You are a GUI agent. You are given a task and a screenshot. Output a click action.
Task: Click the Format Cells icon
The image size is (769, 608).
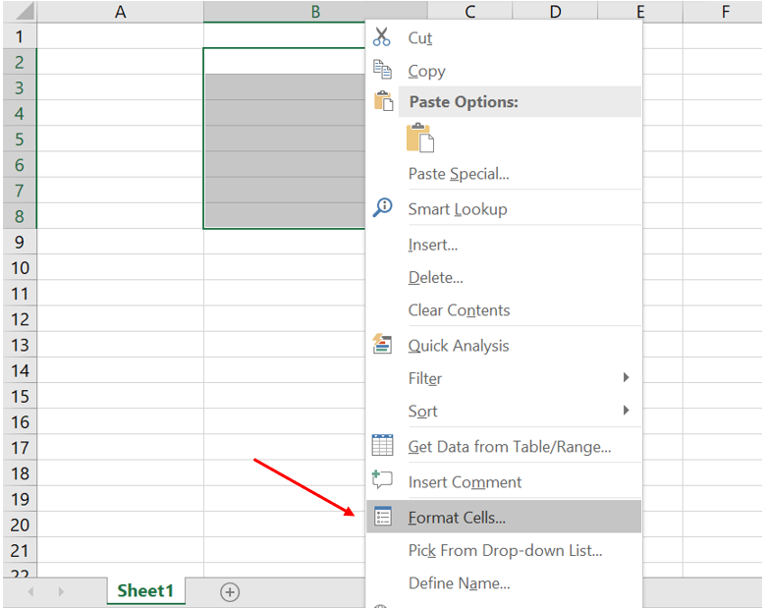(382, 517)
